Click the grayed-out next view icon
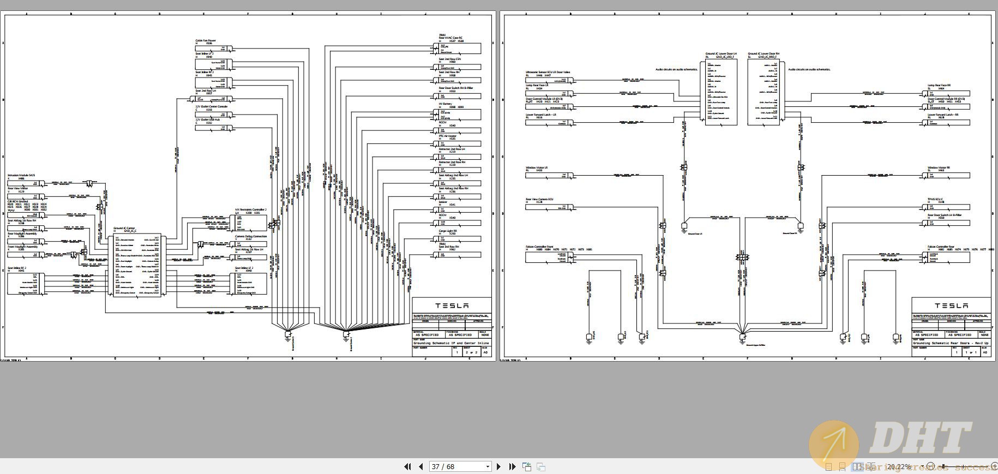Screen dimensions: 998x474 click(x=541, y=466)
